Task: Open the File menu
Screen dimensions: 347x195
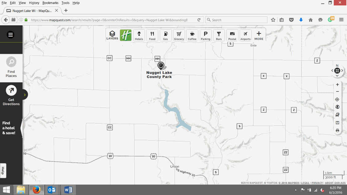Action: (4, 3)
